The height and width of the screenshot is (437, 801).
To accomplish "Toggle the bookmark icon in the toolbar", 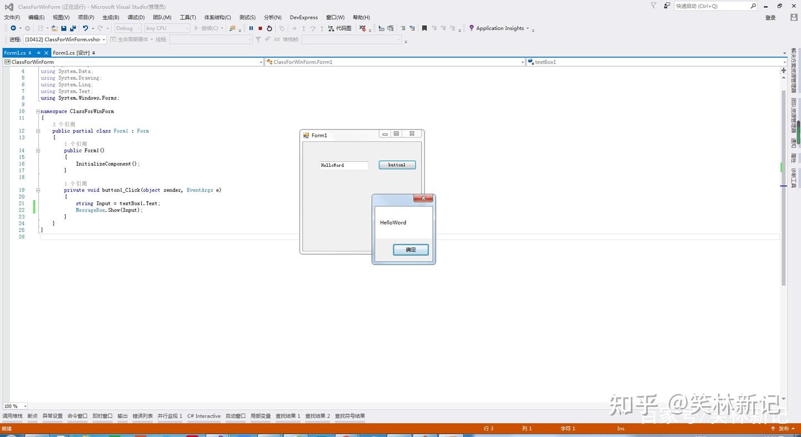I will coord(424,28).
